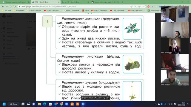Click heading 'Розмноження вусами'

[79, 83]
